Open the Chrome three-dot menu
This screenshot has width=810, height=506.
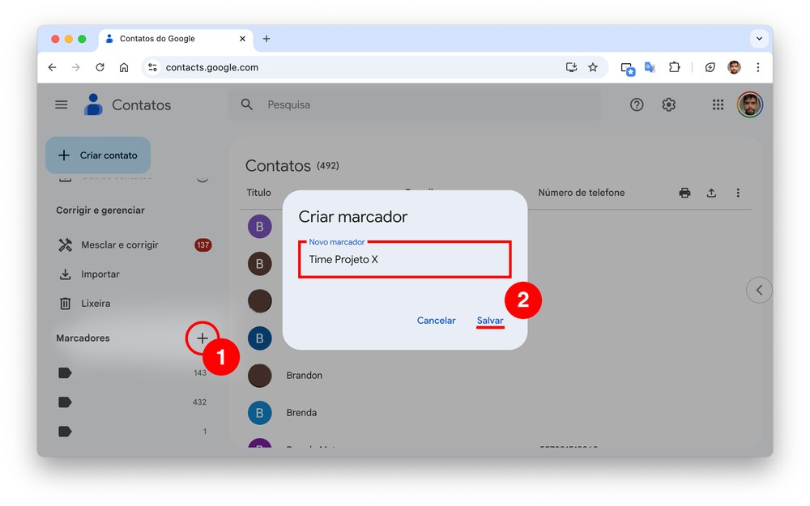758,67
